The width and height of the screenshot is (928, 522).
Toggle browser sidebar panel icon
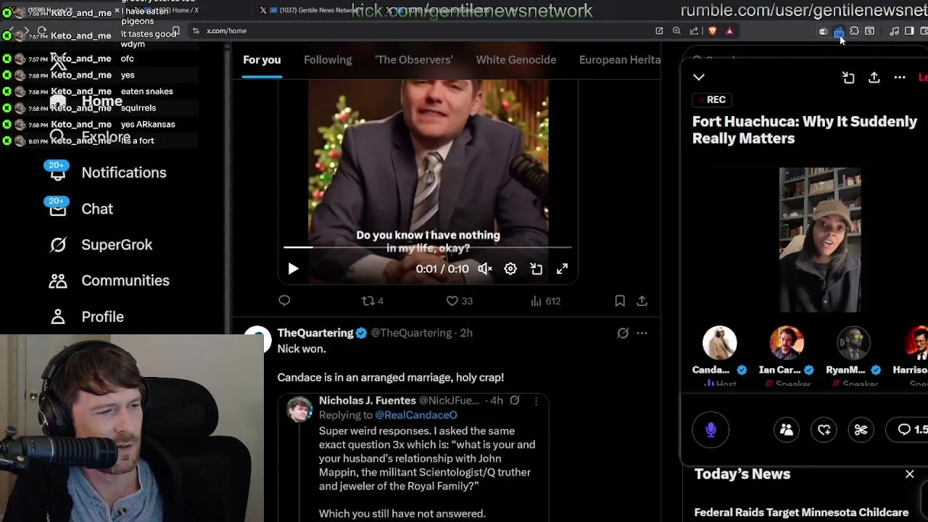(909, 31)
